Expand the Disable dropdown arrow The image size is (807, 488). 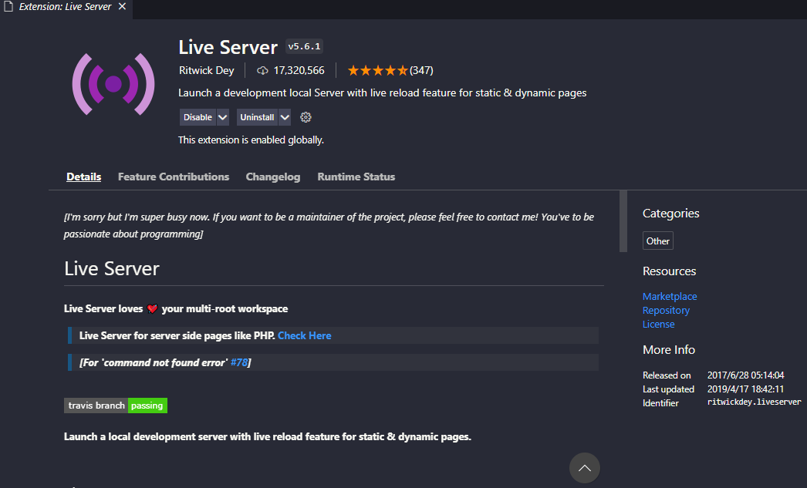223,117
